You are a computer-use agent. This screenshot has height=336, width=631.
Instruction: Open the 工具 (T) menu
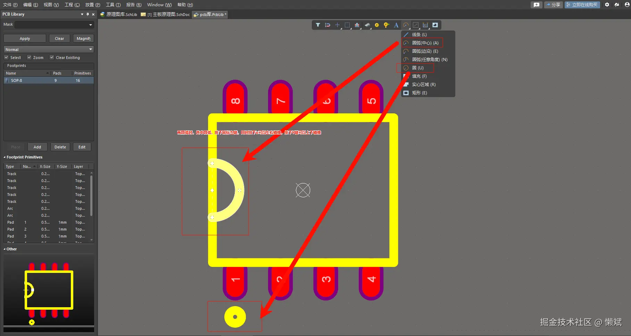coord(113,5)
